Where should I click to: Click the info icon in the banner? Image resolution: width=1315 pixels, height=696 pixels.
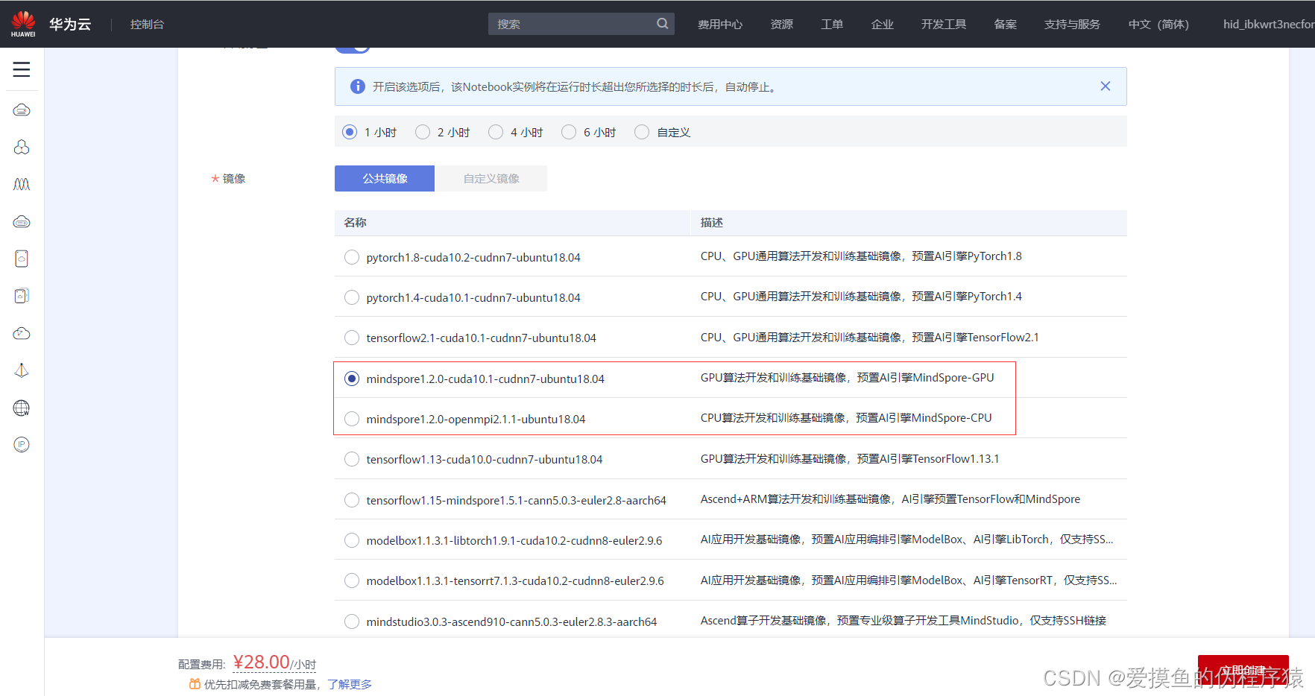(x=358, y=86)
